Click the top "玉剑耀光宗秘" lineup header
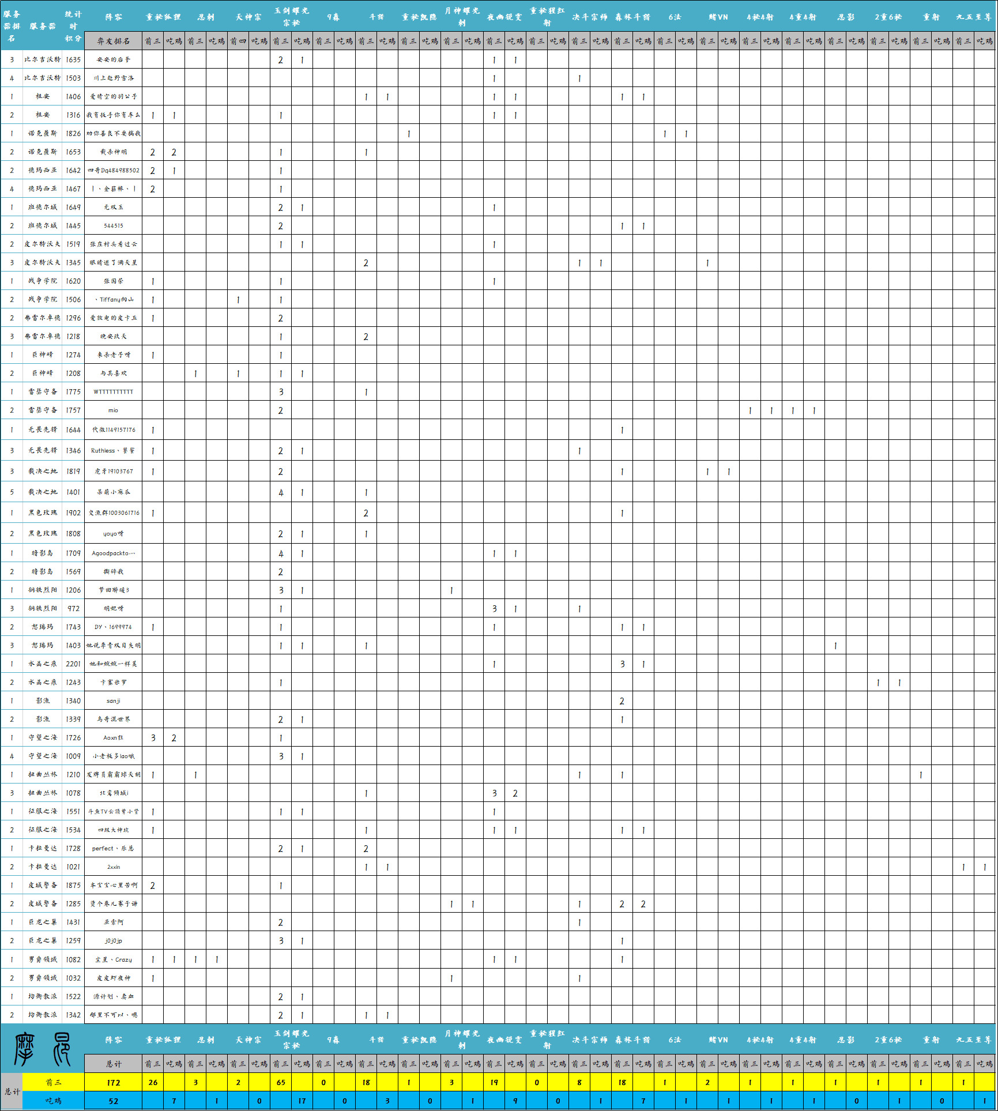 291,17
